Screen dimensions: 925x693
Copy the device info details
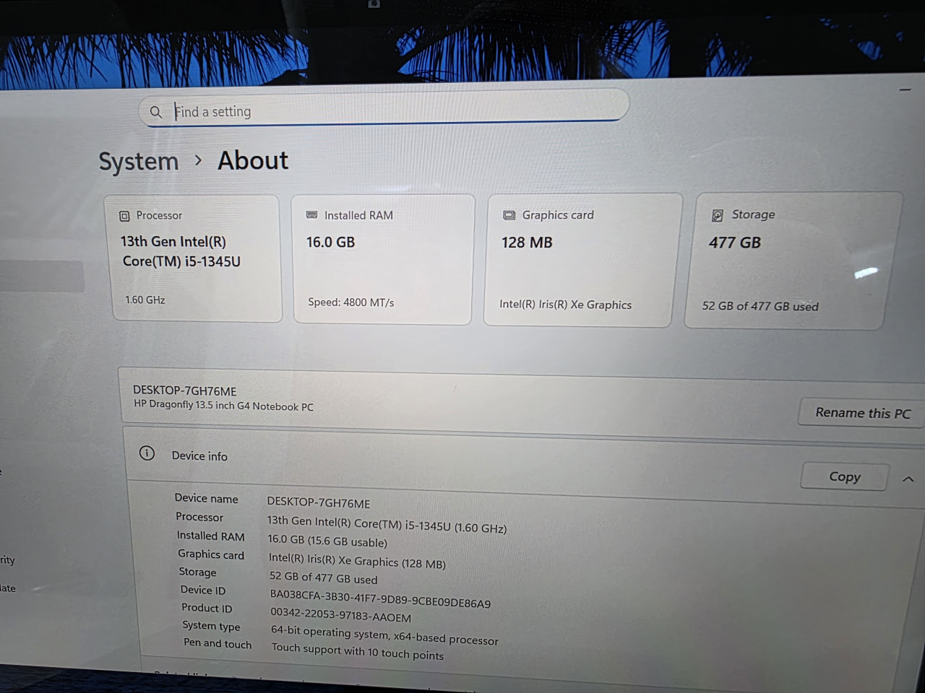coord(844,476)
